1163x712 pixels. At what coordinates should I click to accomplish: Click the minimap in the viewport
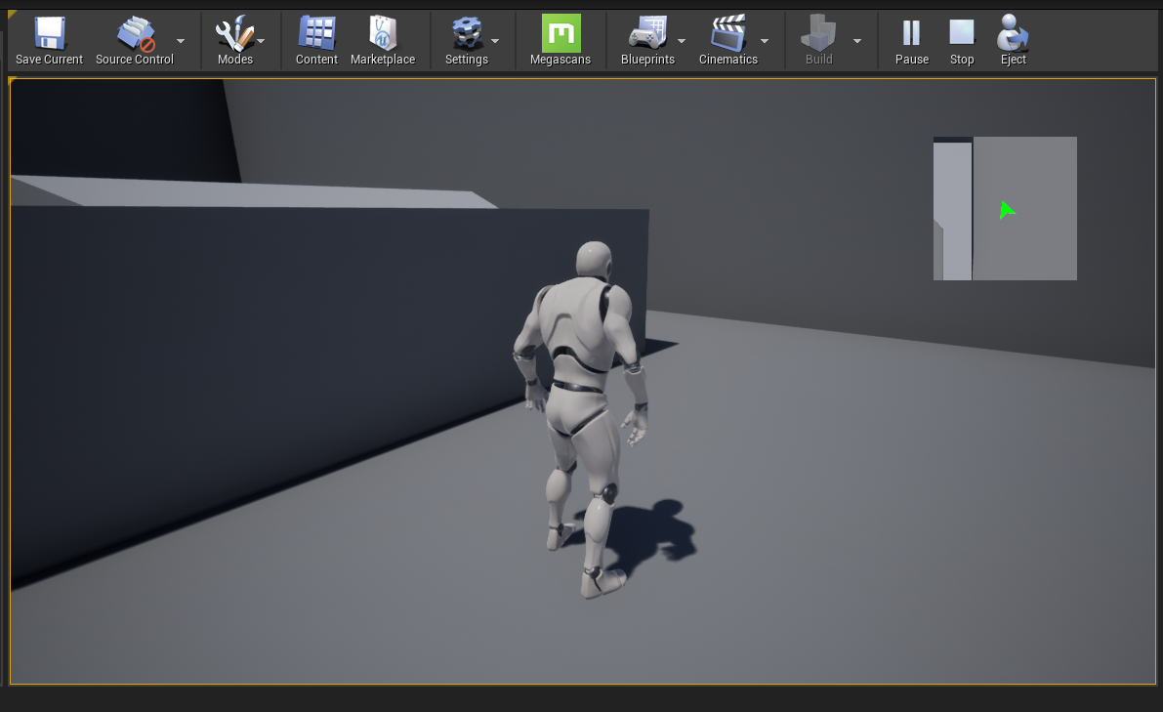[x=1005, y=208]
